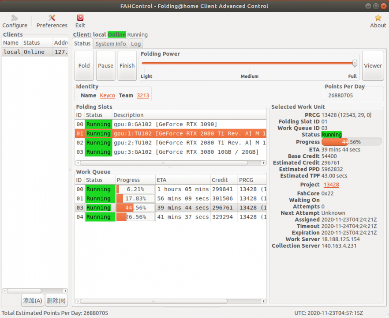Screen dimensions: 389x318
Task: Select folding slot 02 gpu:2:TU102
Action: (x=171, y=143)
